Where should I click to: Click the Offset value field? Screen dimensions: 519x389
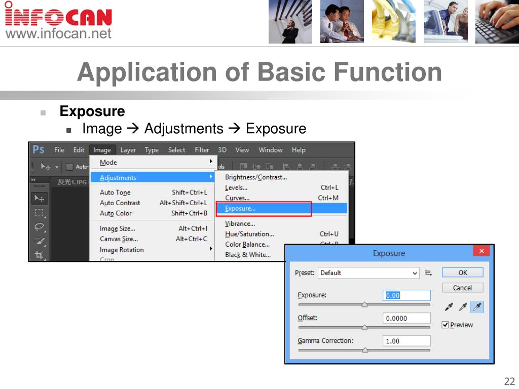[407, 318]
